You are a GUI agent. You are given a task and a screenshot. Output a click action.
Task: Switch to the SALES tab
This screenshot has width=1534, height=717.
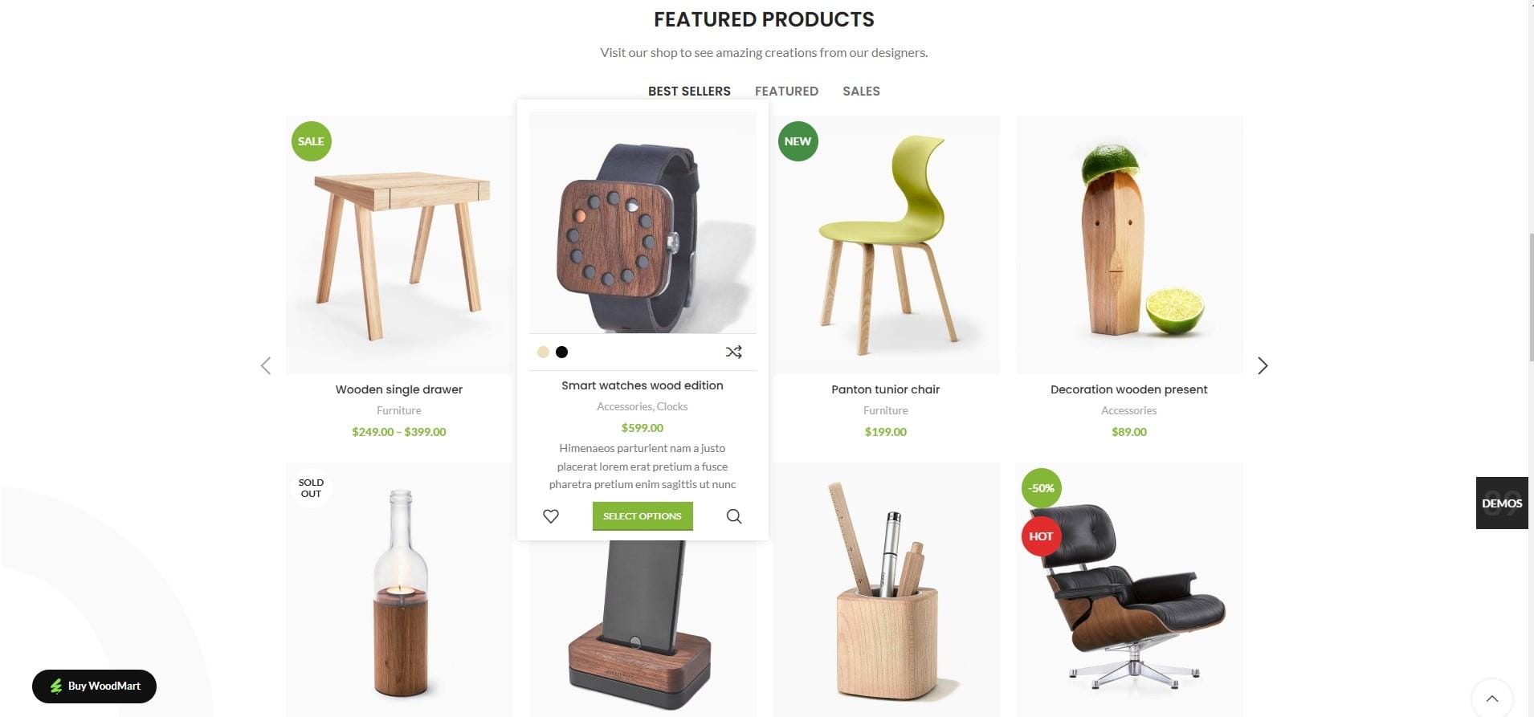(861, 92)
